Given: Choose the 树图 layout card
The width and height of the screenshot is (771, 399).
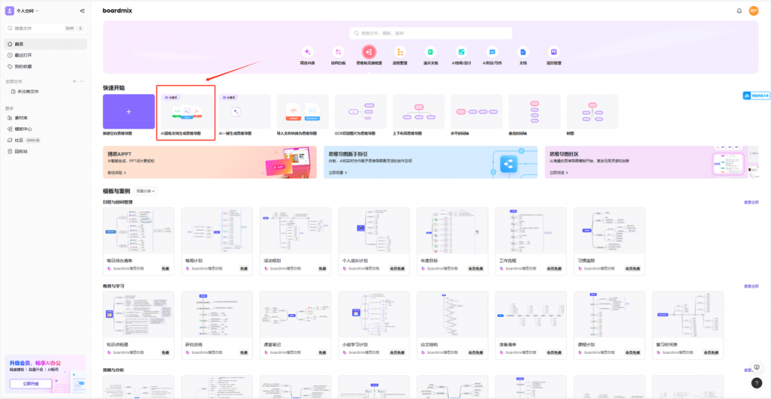Looking at the screenshot, I should tap(593, 111).
